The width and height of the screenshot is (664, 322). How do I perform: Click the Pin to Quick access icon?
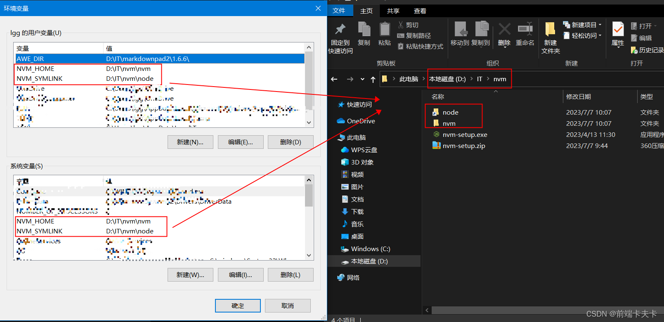pyautogui.click(x=340, y=29)
